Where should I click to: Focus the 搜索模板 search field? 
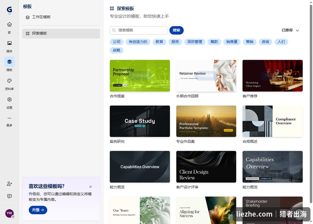click(x=139, y=30)
